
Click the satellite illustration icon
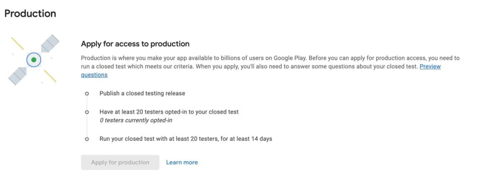point(34,60)
